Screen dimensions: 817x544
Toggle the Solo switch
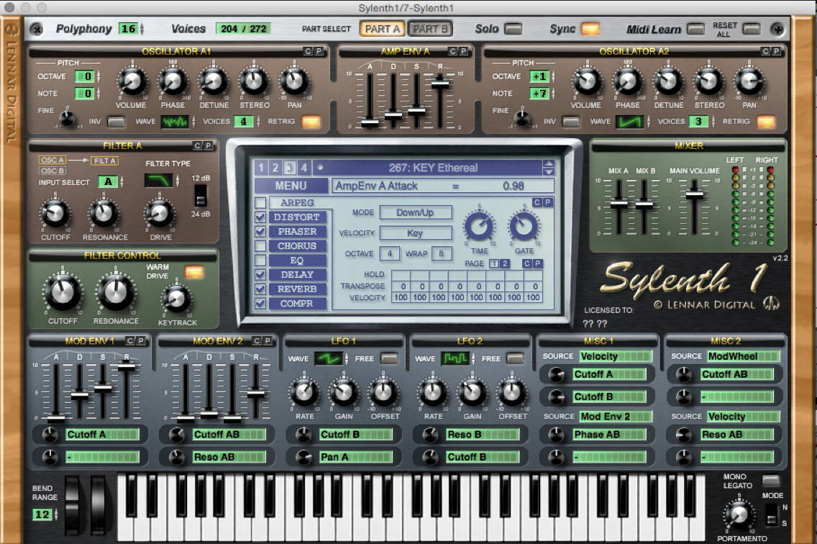514,29
